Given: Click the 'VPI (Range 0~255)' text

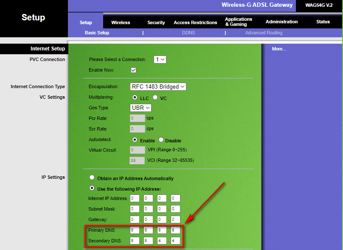Looking at the screenshot, I should (x=167, y=150).
